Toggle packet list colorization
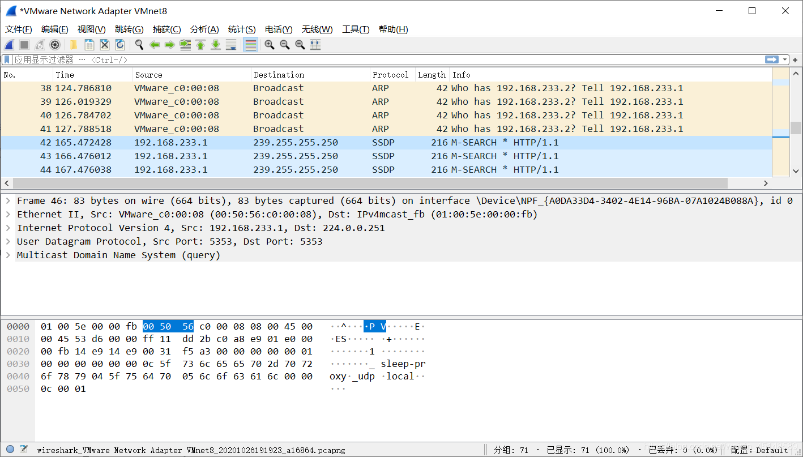Image resolution: width=803 pixels, height=457 pixels. (x=250, y=45)
